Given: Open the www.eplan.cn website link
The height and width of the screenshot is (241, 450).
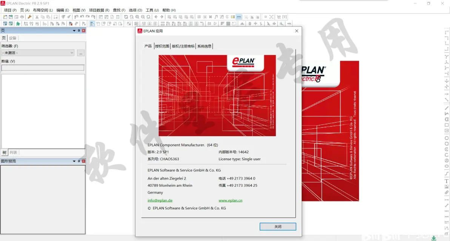Looking at the screenshot, I should (x=230, y=201).
